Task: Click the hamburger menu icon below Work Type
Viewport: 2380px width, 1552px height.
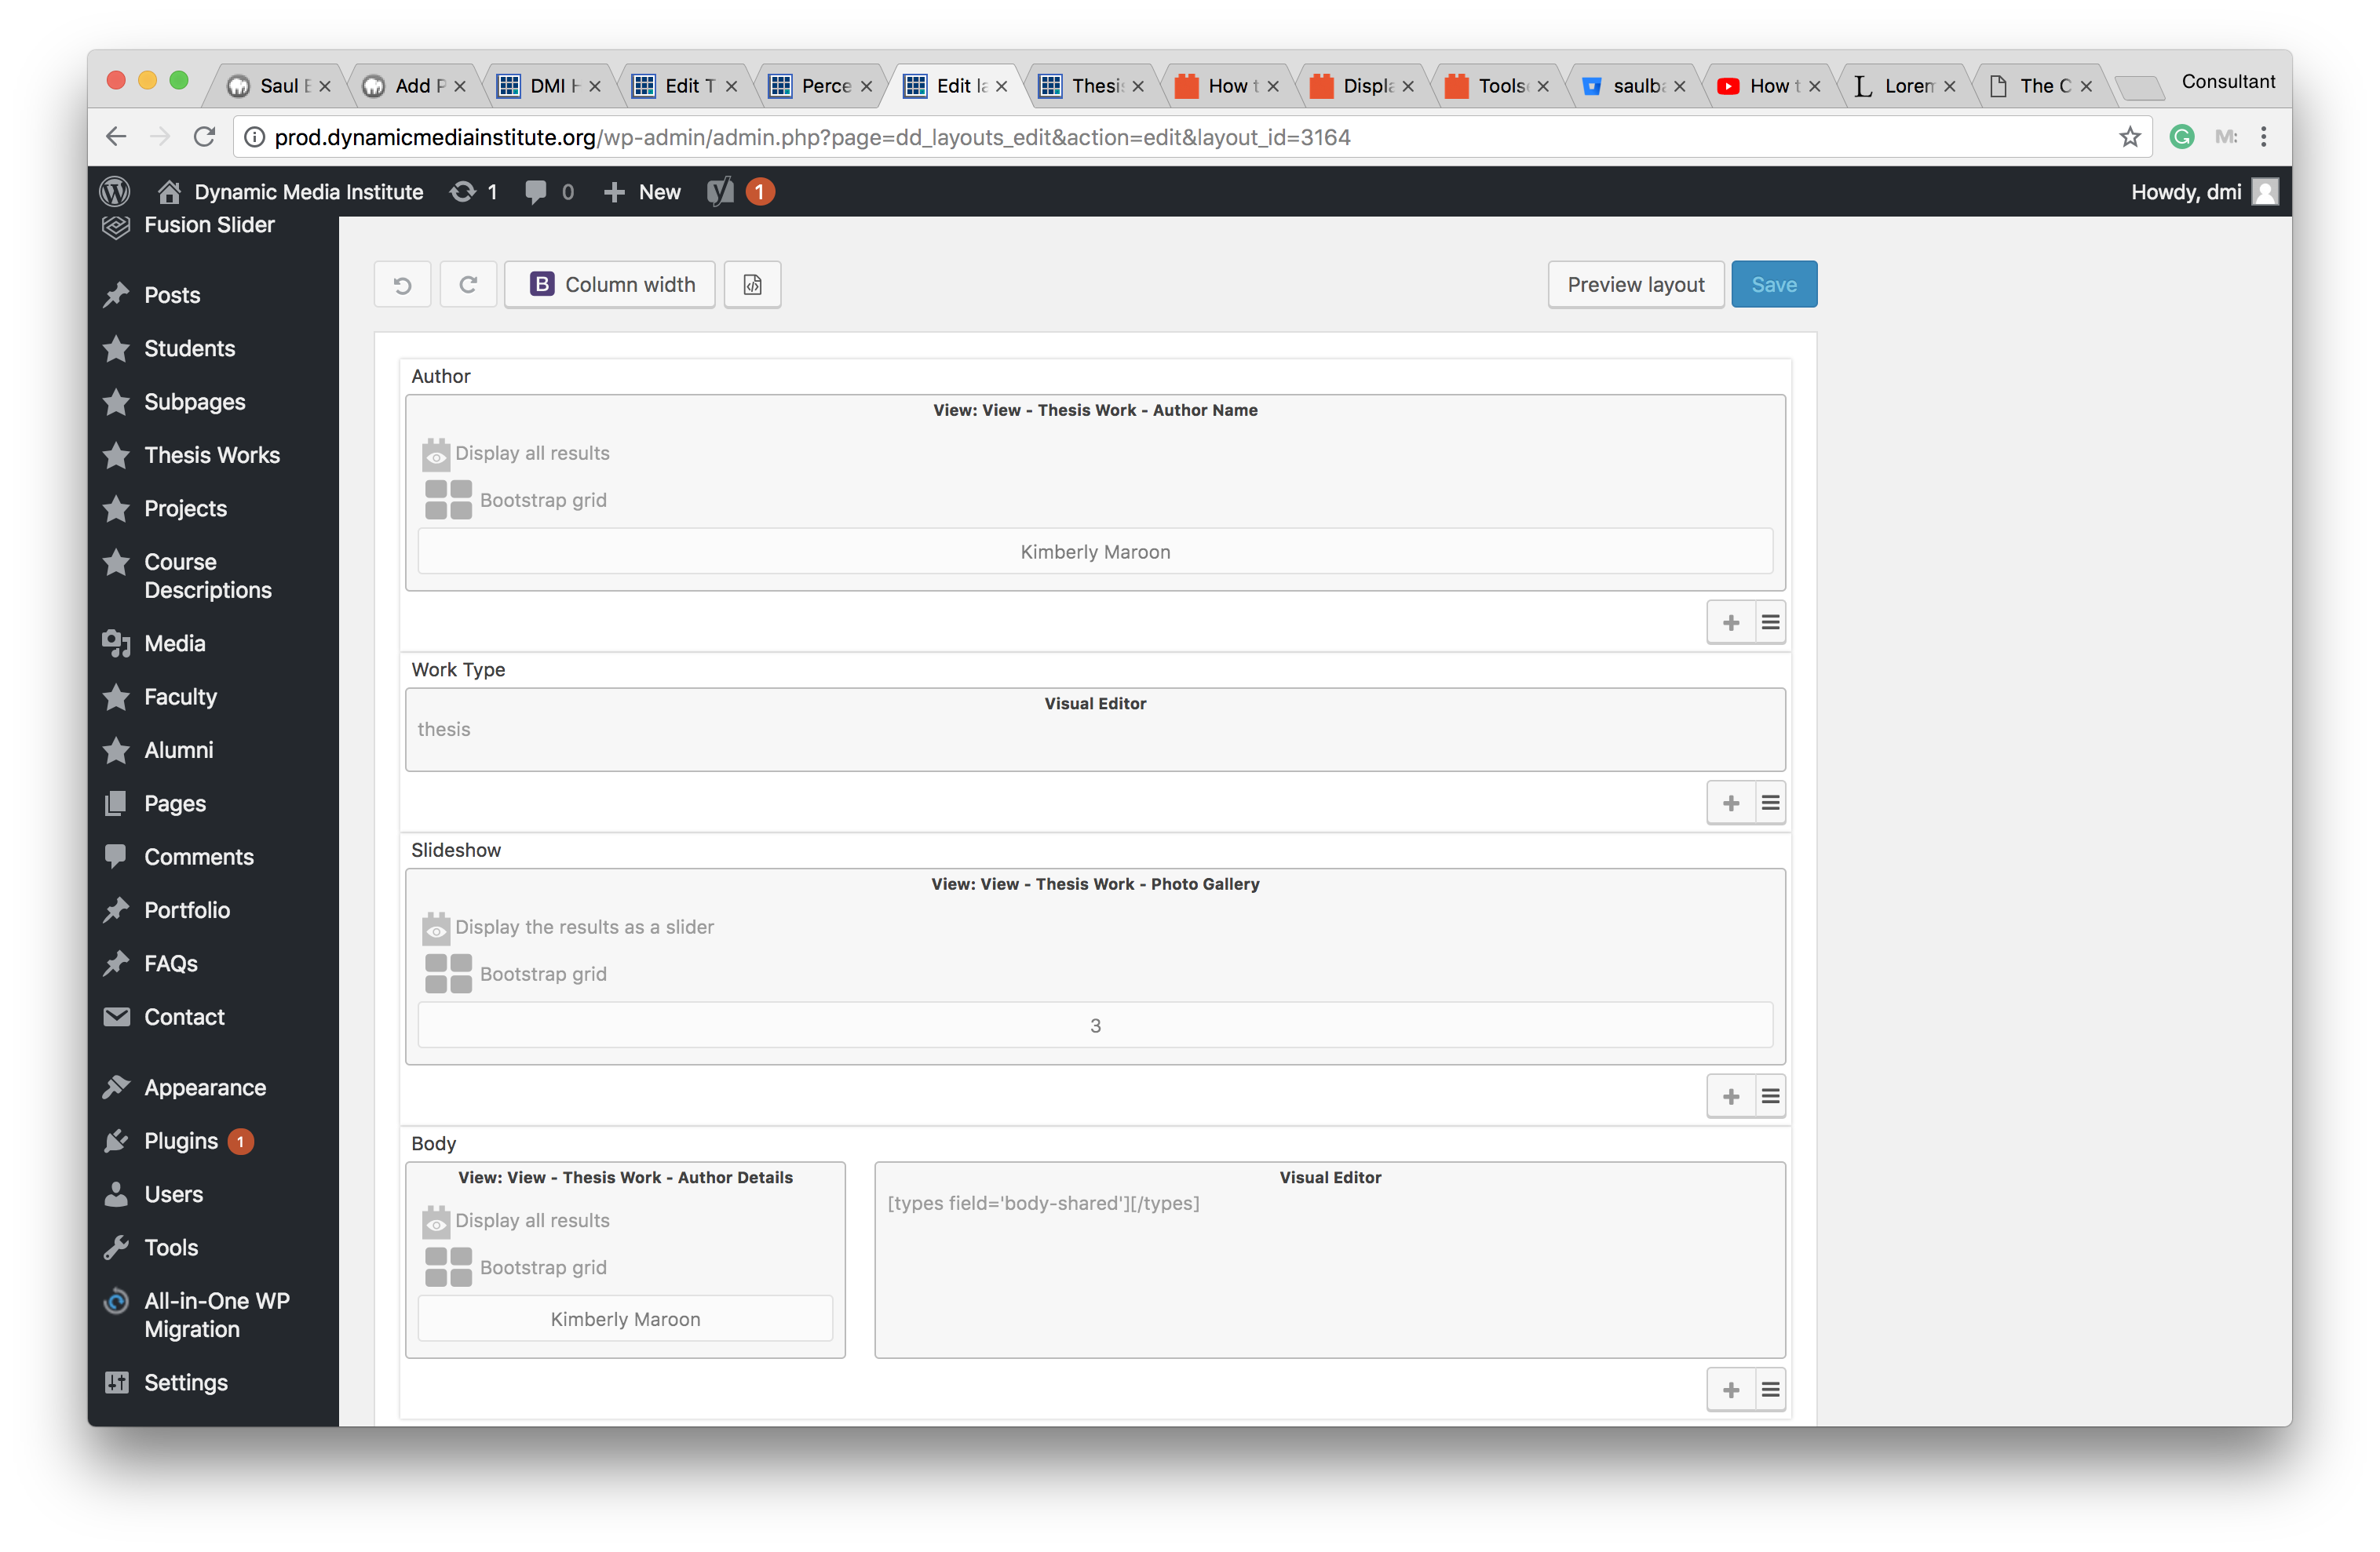Action: click(1769, 803)
